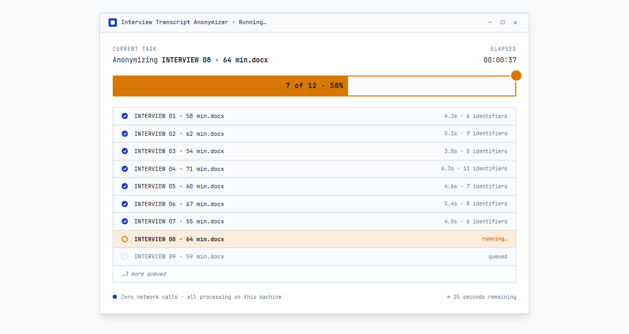Click the checkmark icon beside INTERVIEW 03
Screen dimensions: 629x334
pyautogui.click(x=125, y=151)
